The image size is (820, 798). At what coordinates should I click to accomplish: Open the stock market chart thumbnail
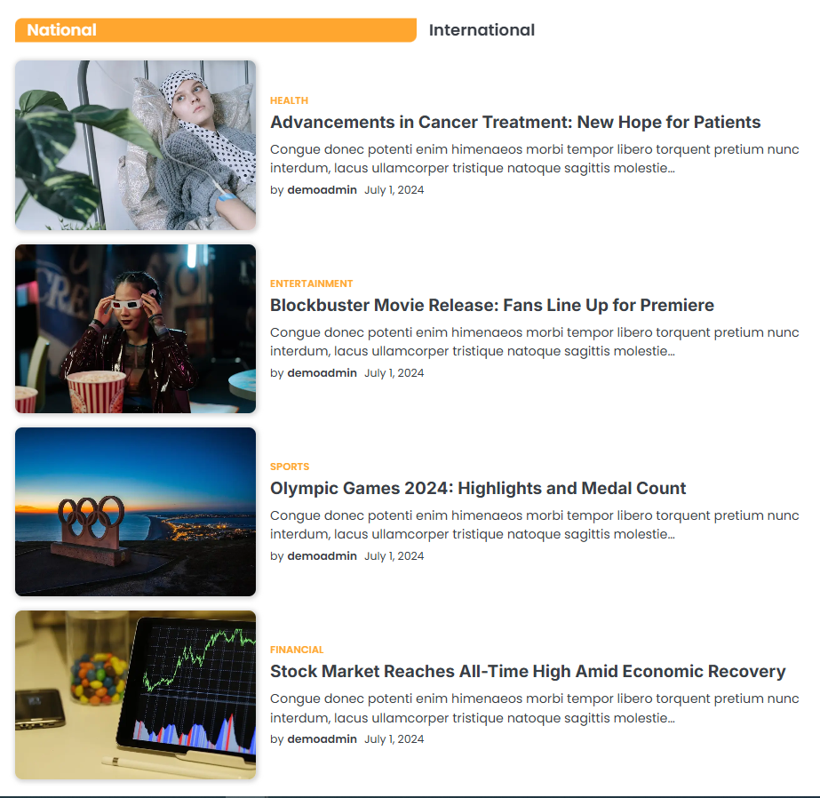[x=135, y=695]
